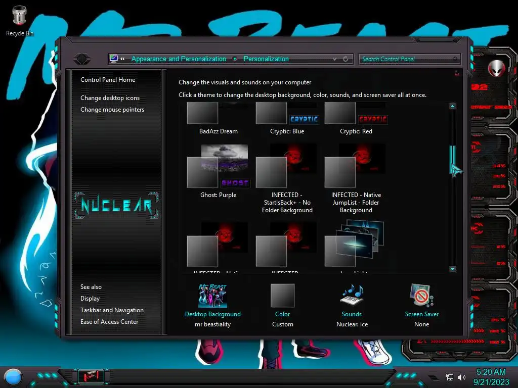
Task: Select the galaxy slideshow theme thumbnail
Action: click(355, 243)
